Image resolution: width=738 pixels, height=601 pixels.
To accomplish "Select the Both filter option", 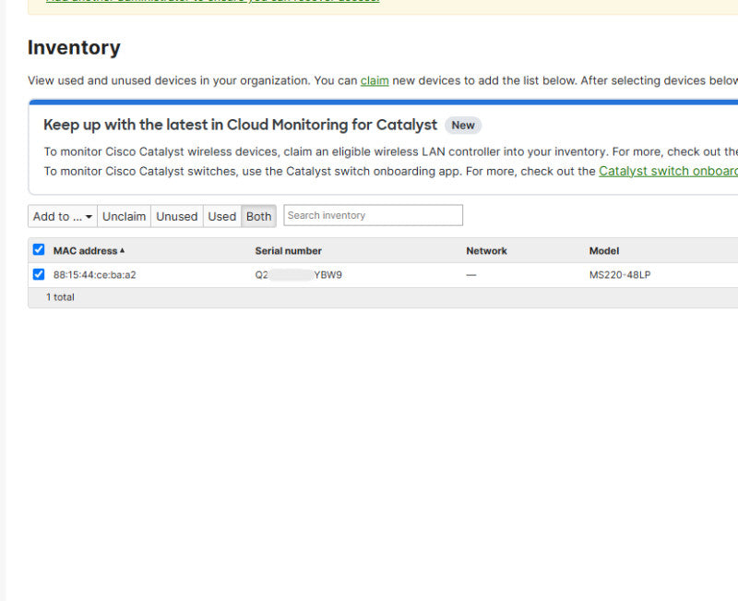I will tap(258, 216).
